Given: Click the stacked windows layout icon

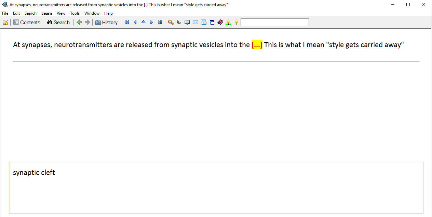Looking at the screenshot, I should [212, 23].
